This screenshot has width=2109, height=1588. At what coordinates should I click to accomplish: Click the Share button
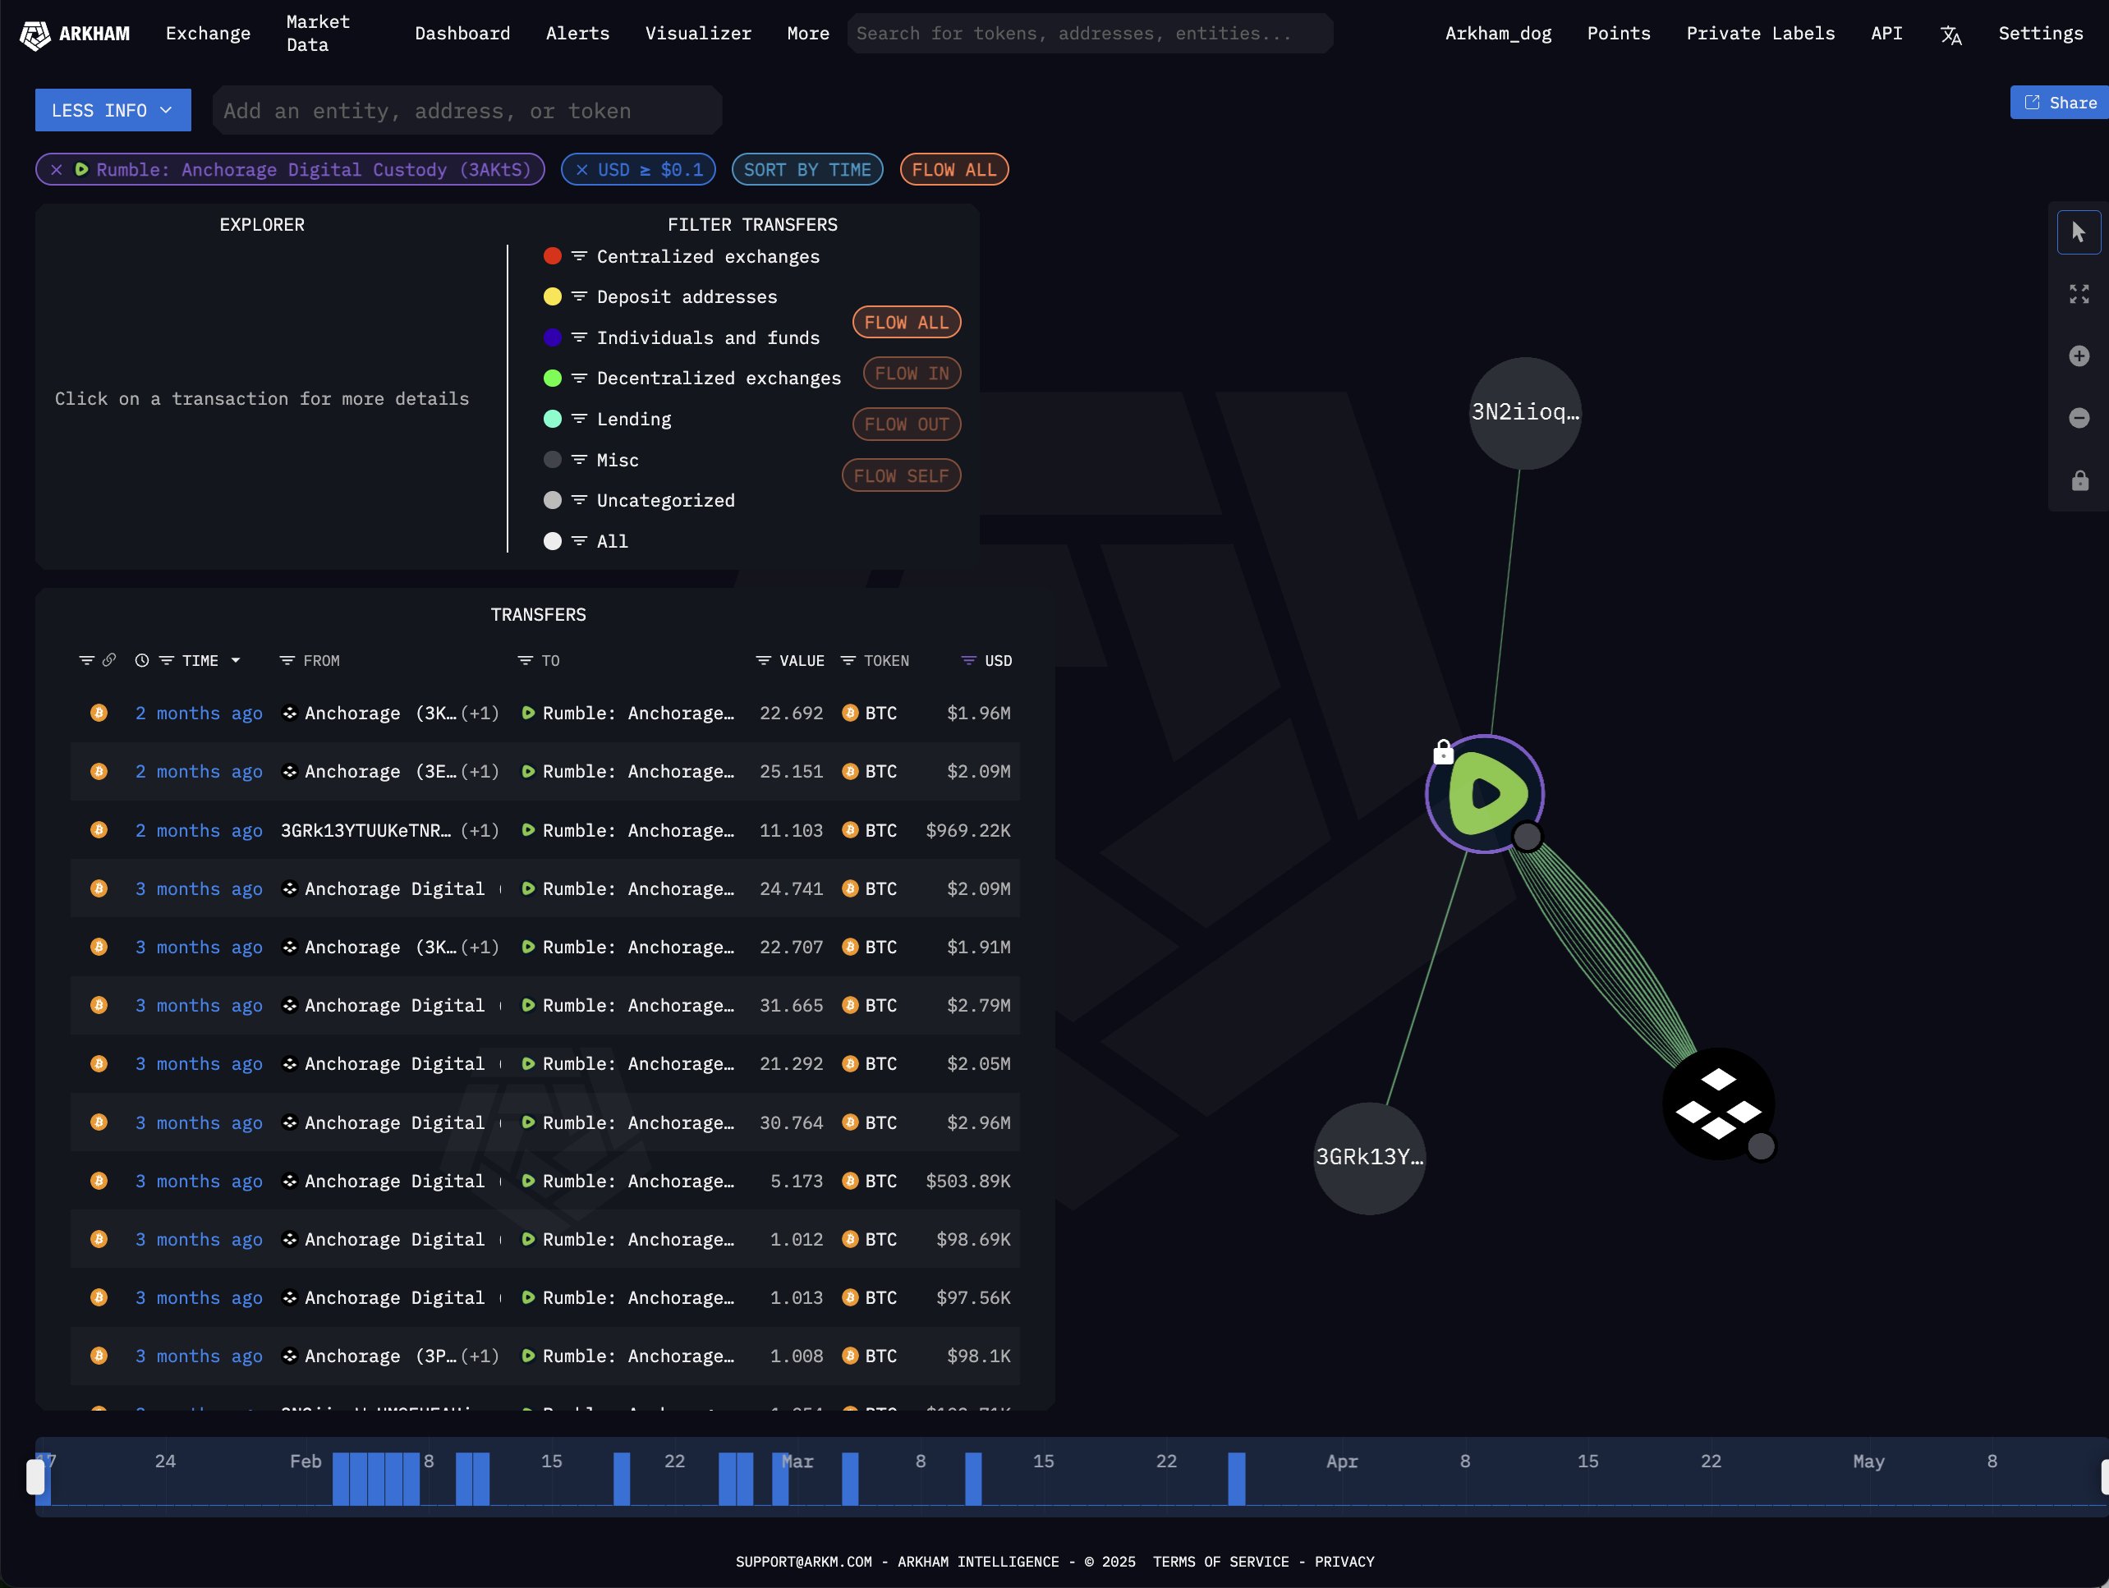(x=2061, y=102)
